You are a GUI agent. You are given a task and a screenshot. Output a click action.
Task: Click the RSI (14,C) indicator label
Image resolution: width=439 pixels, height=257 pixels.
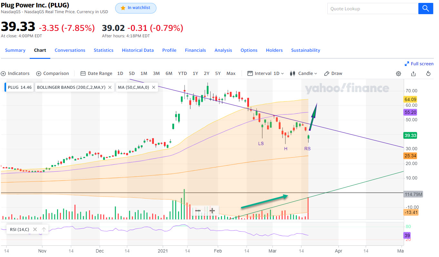(x=19, y=229)
